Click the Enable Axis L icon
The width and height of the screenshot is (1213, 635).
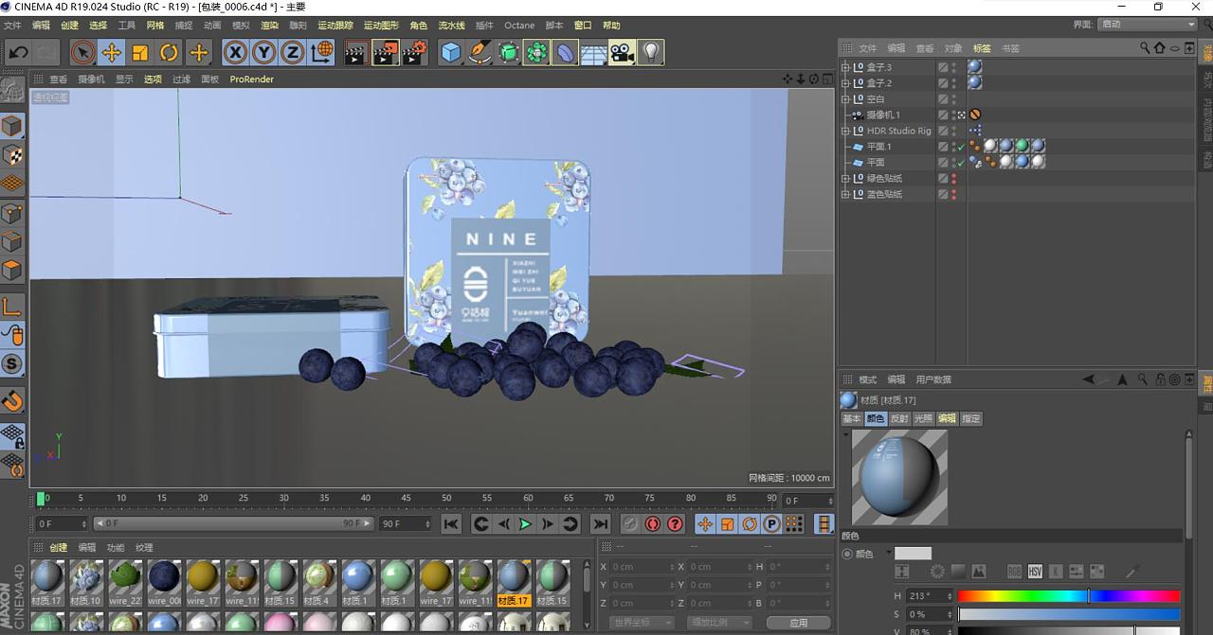pyautogui.click(x=12, y=306)
